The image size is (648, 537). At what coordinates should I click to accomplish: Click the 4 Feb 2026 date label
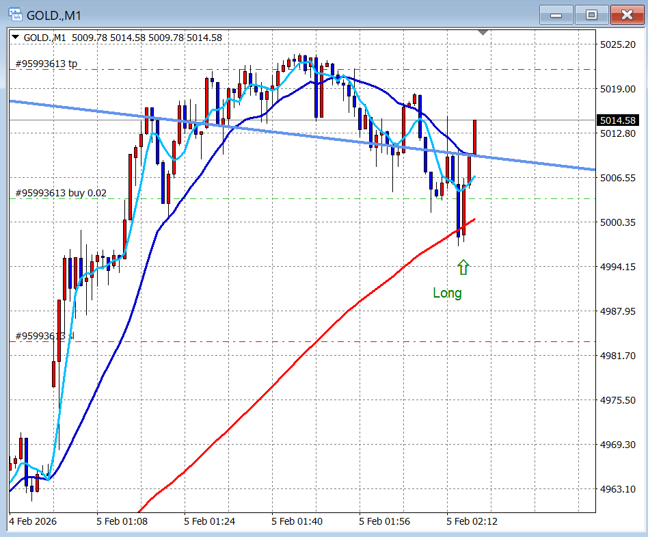[x=33, y=521]
